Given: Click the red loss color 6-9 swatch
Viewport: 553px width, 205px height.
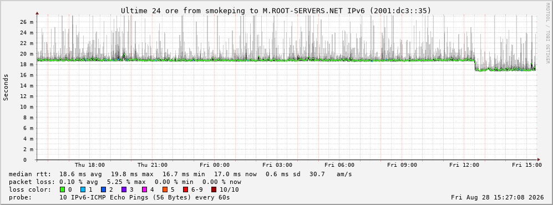Looking at the screenshot, I should [185, 189].
